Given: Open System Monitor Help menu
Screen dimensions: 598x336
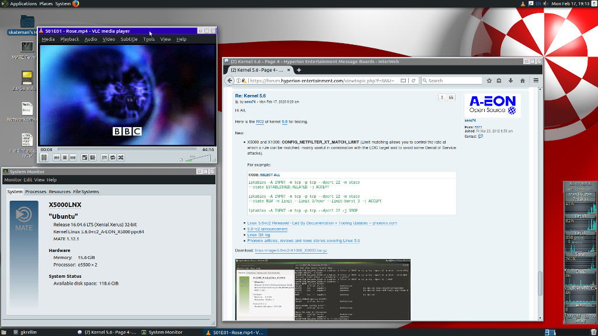Looking at the screenshot, I should pos(51,180).
